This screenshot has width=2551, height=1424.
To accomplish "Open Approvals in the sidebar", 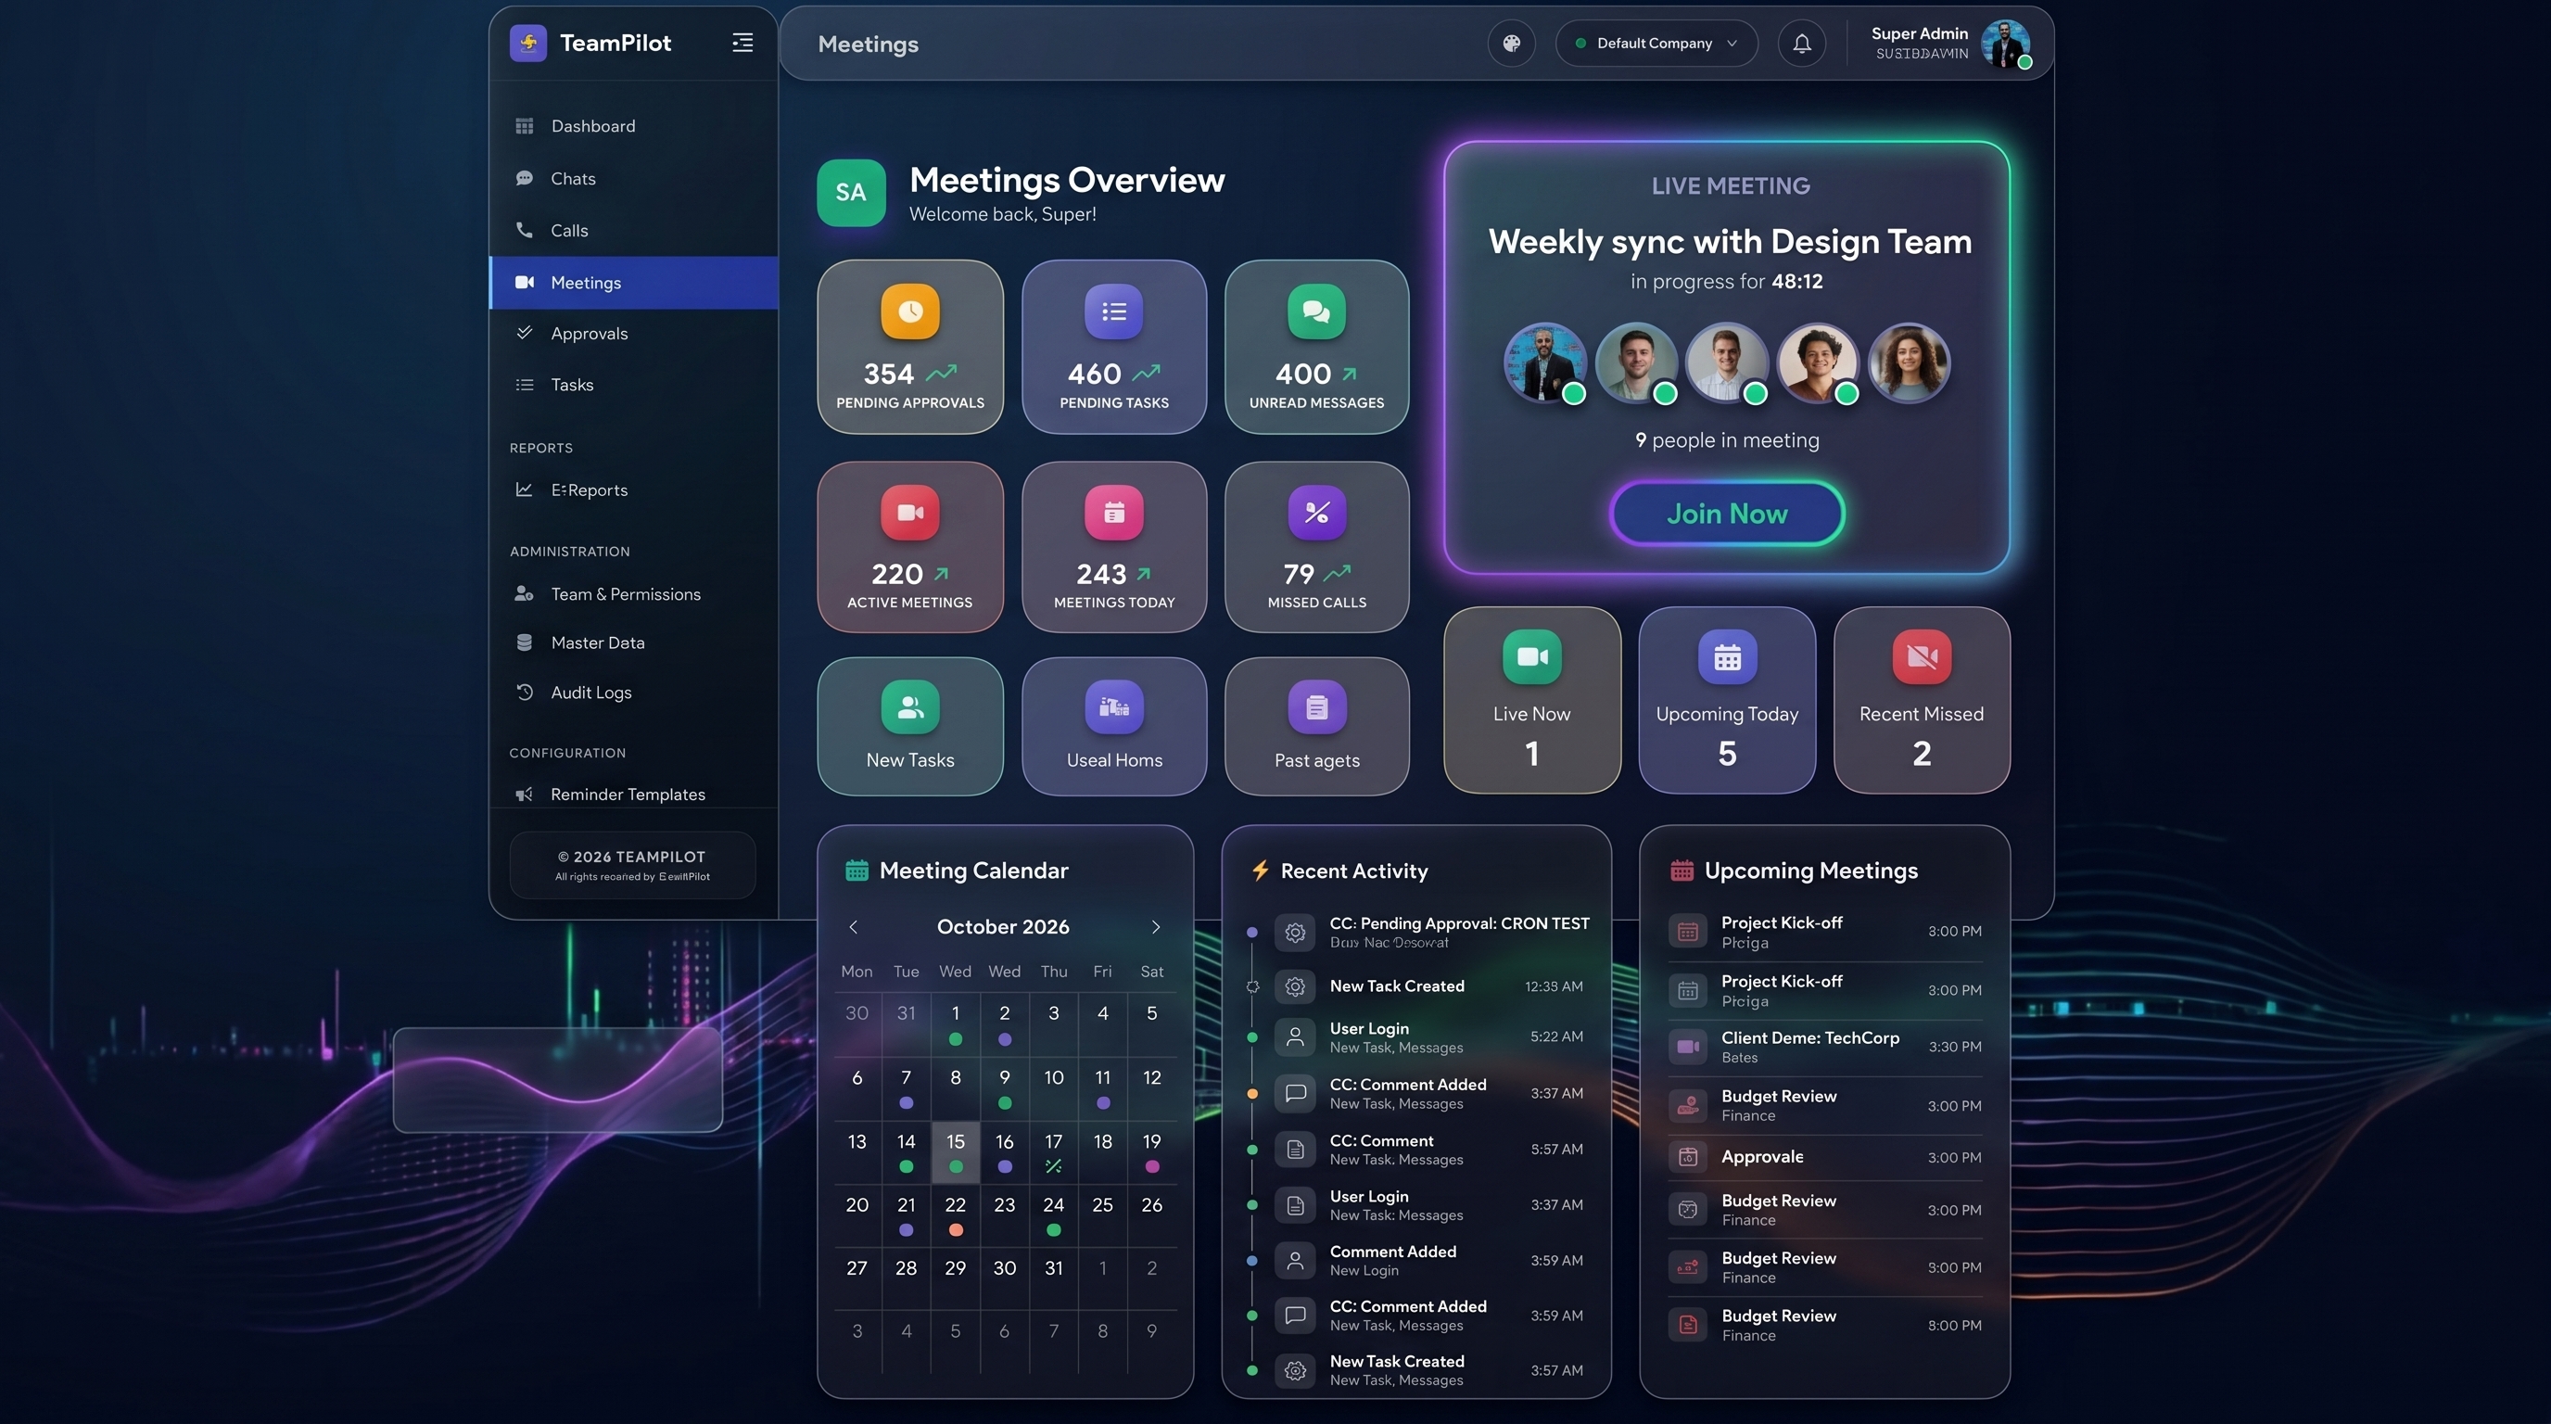I will tap(634, 334).
